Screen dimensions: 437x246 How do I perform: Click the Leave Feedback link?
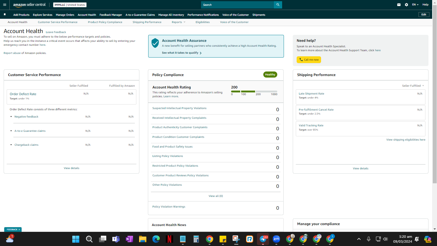point(56,32)
